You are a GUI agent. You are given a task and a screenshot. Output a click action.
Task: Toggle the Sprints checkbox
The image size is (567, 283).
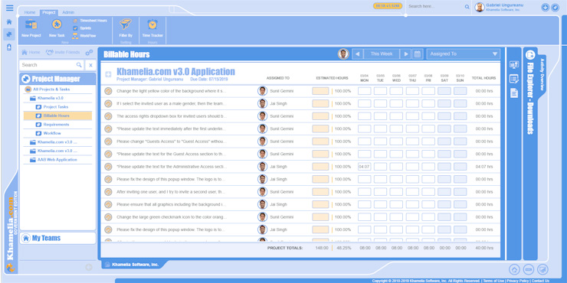75,28
